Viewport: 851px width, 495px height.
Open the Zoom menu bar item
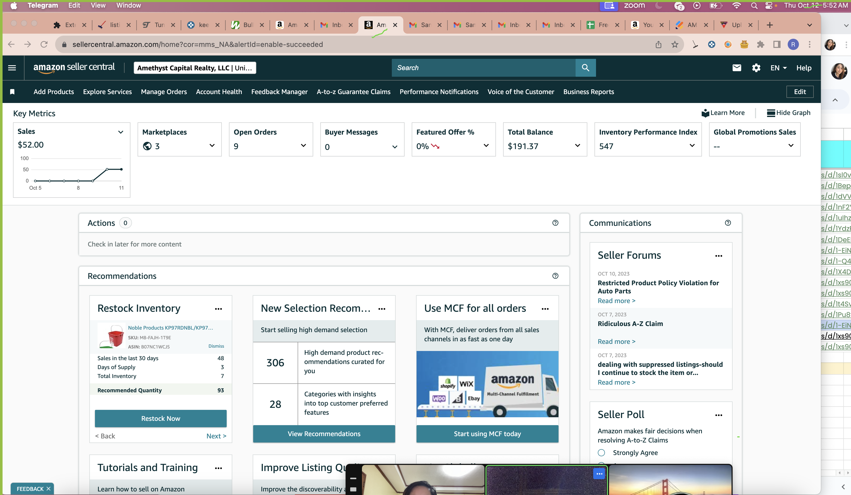click(634, 5)
